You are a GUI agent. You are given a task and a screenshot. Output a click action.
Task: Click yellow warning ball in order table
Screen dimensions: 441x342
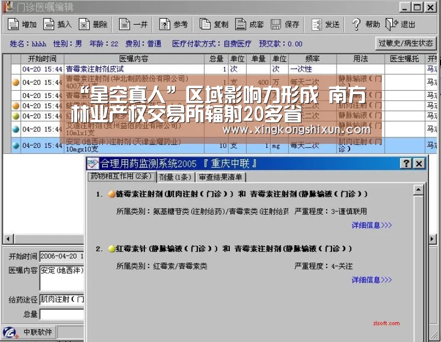click(16, 116)
